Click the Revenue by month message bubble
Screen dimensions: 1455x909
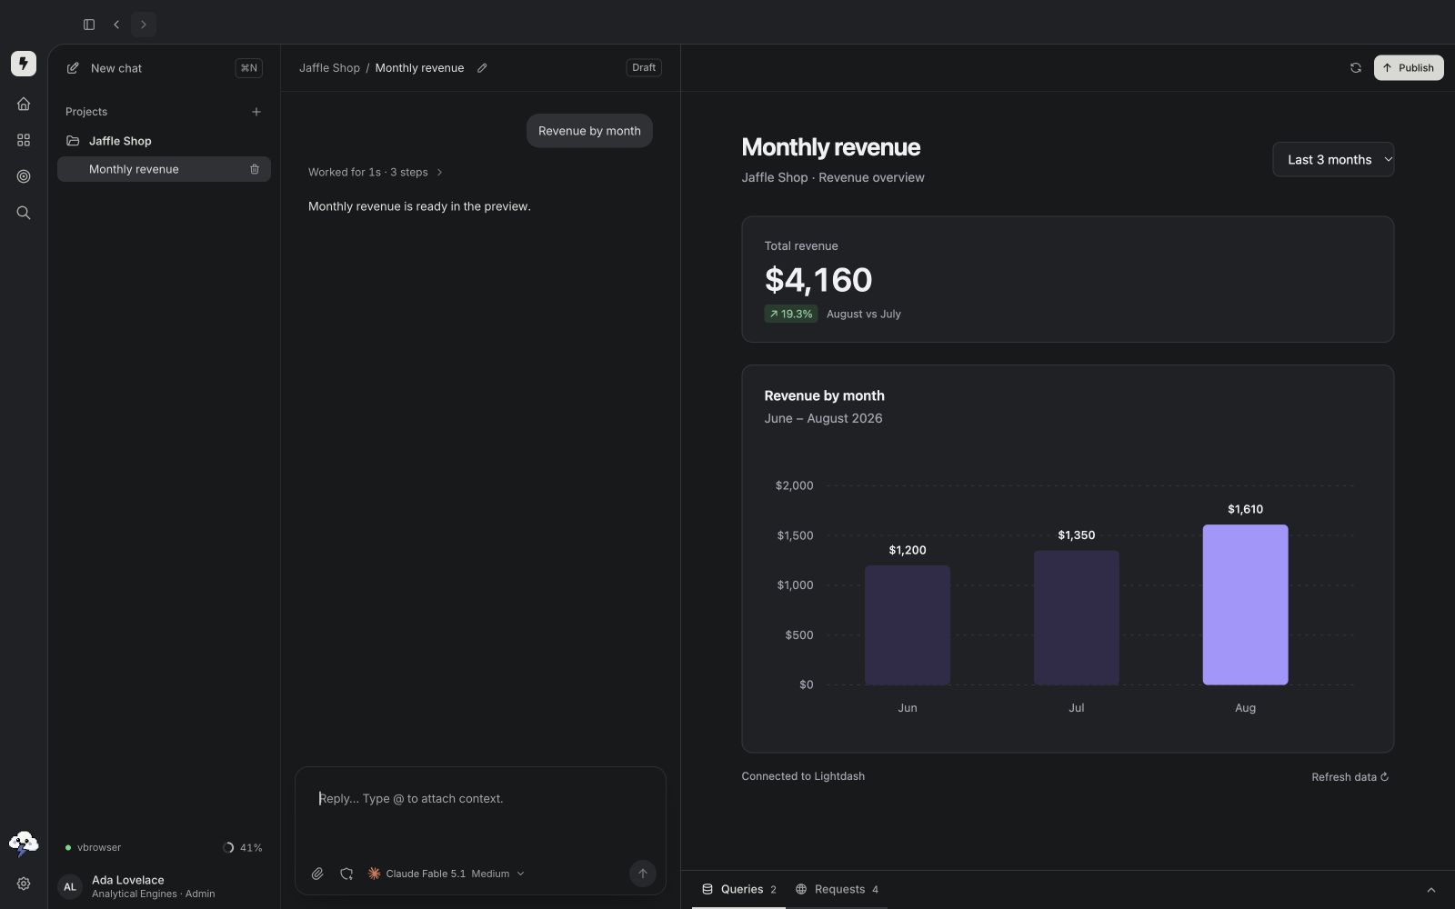(589, 131)
